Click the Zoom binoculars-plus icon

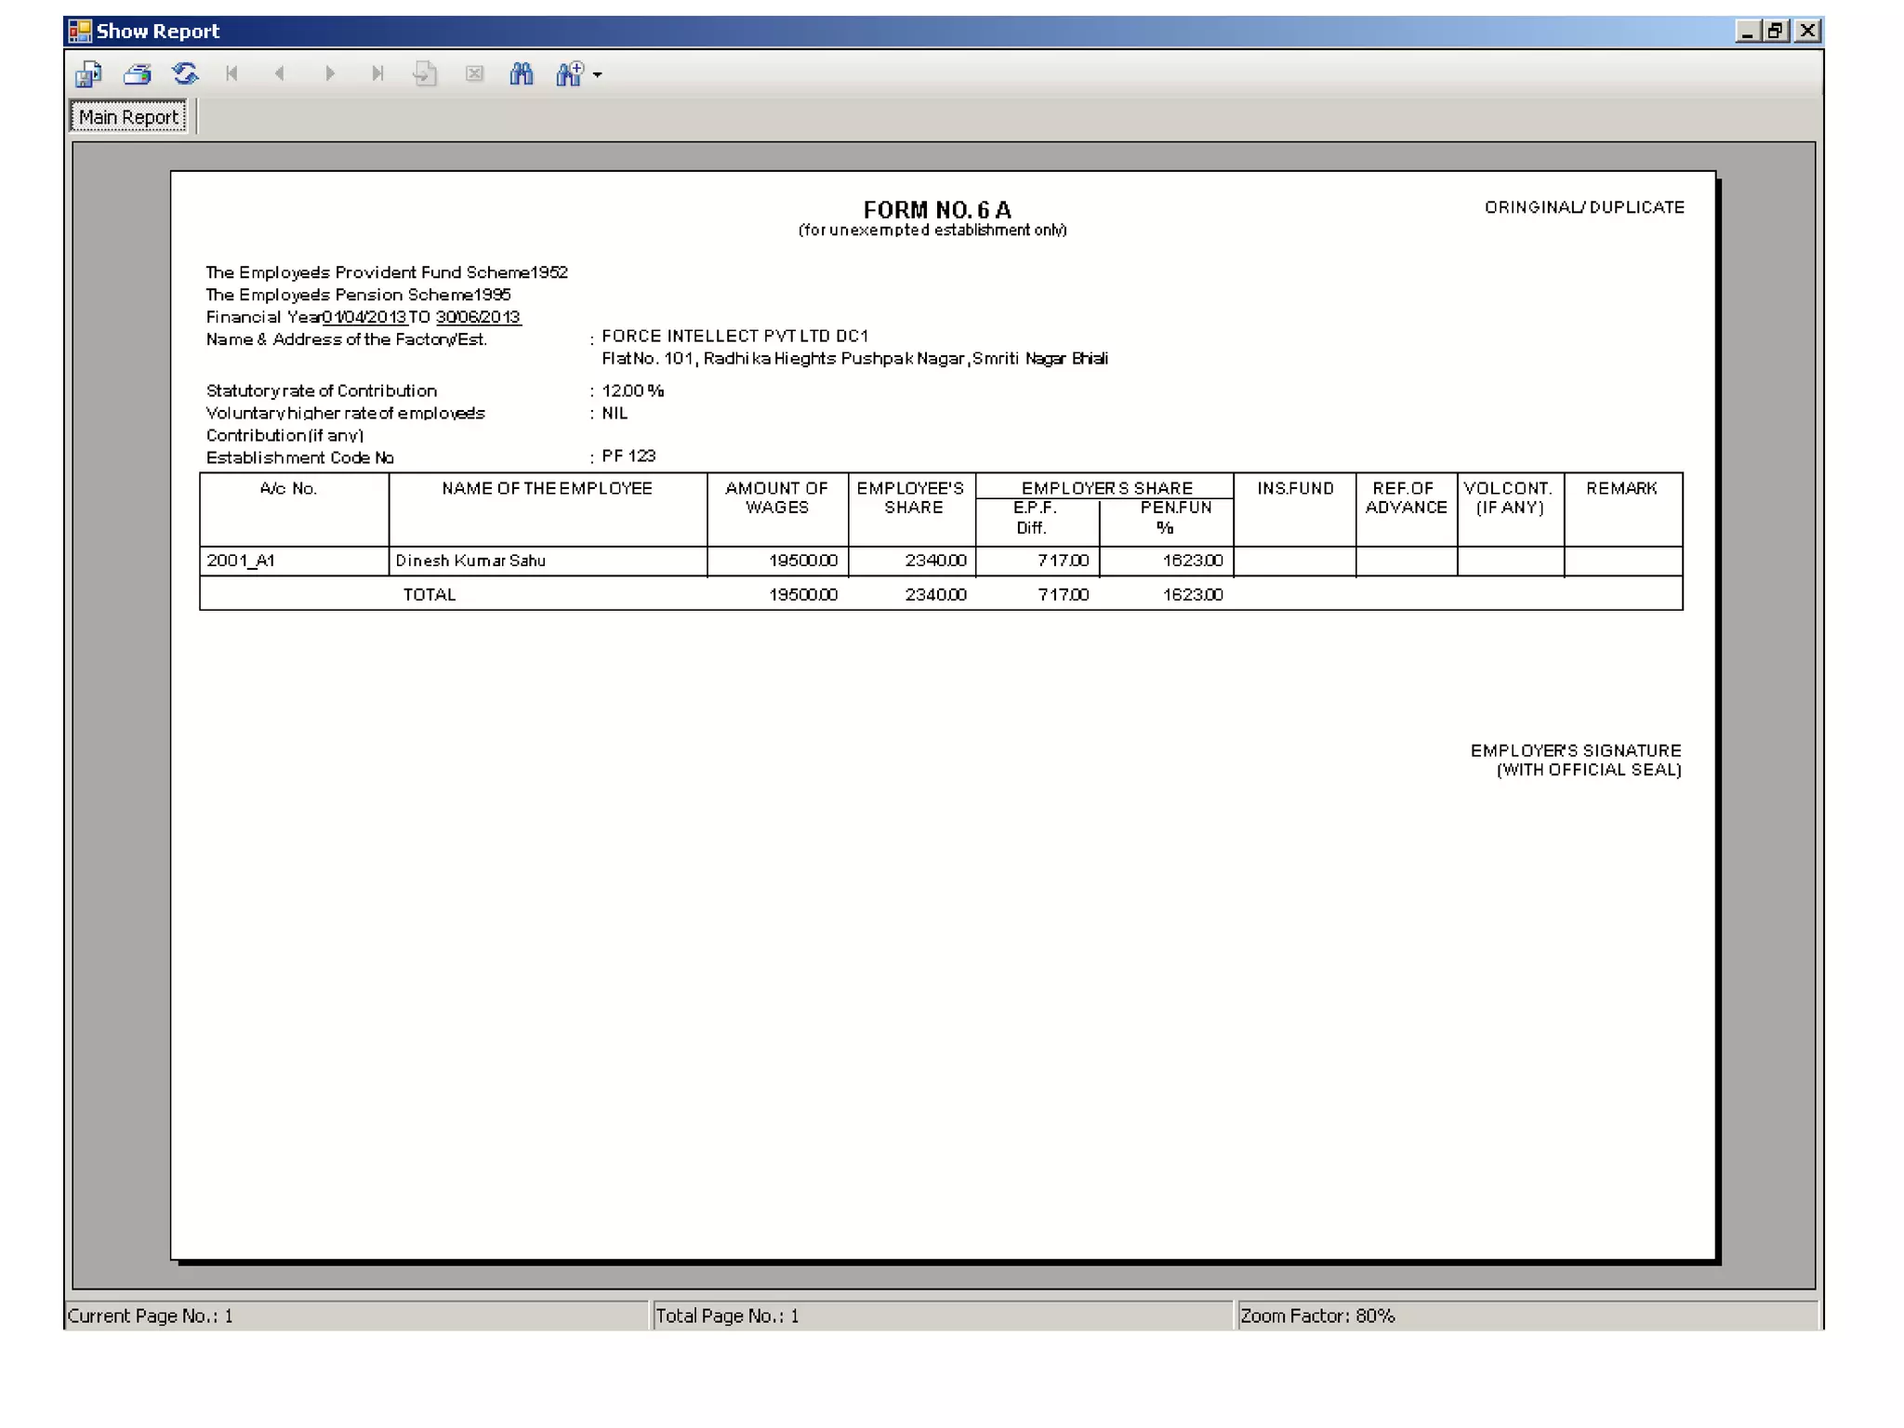click(569, 73)
